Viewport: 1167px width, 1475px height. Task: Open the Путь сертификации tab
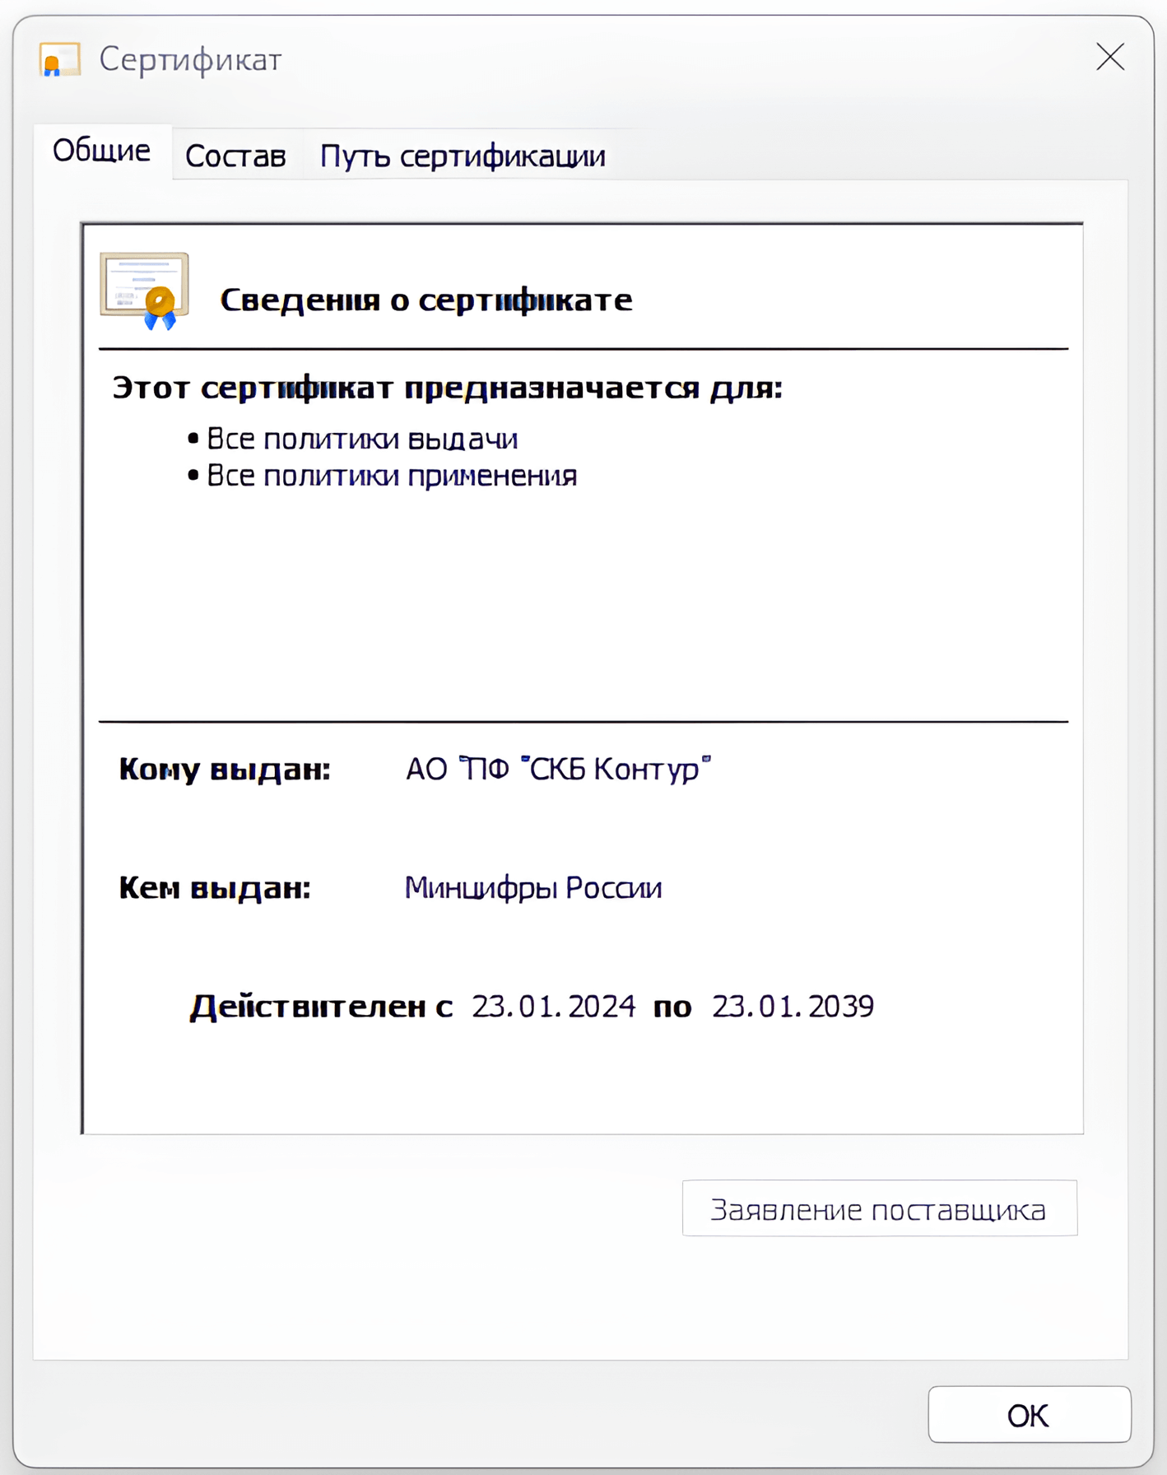463,156
